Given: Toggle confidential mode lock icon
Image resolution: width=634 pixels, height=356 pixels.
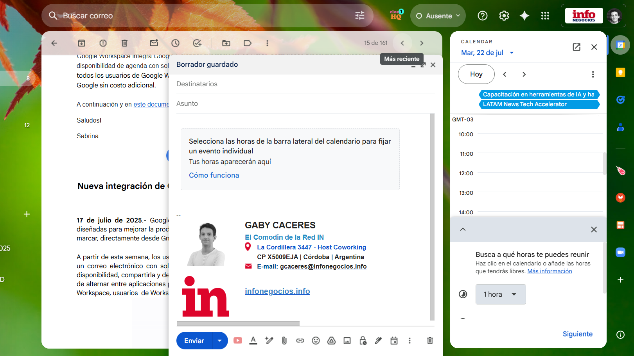Looking at the screenshot, I should pos(363,341).
